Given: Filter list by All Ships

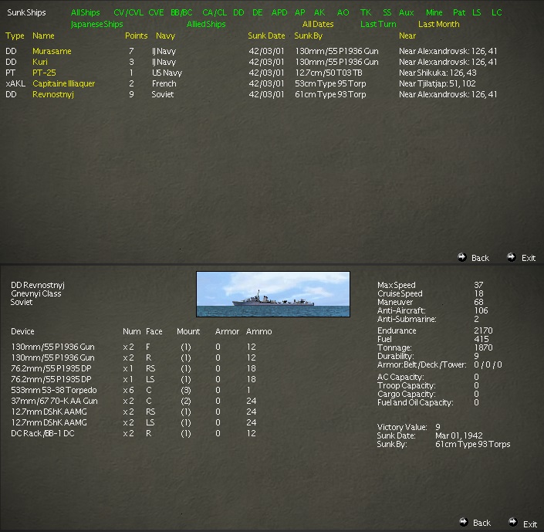Looking at the screenshot, I should (86, 12).
